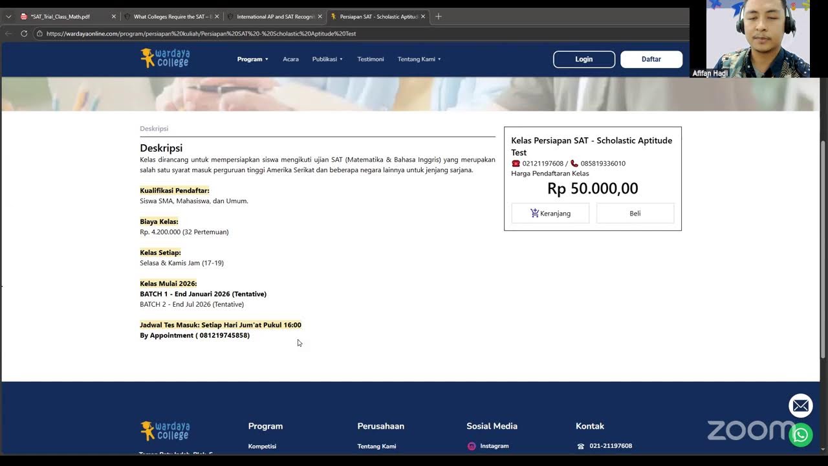The height and width of the screenshot is (466, 828).
Task: Open the Kompetisi footer link
Action: click(x=262, y=446)
